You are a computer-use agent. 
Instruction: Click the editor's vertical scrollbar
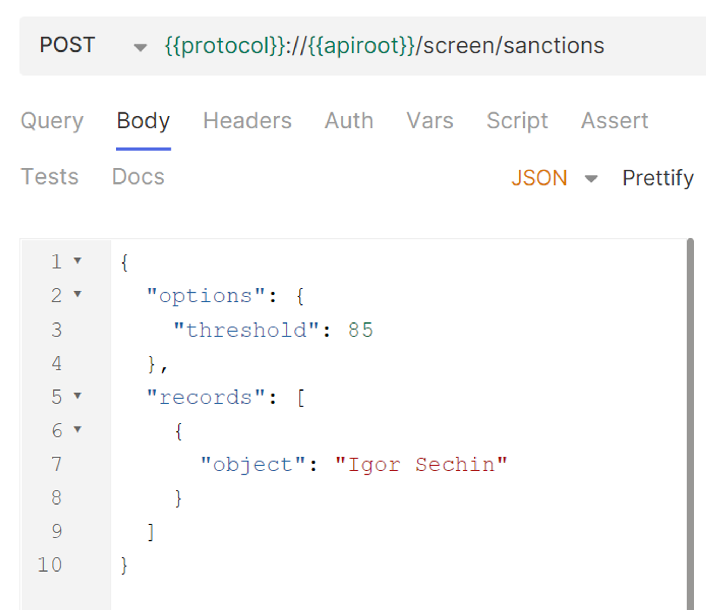pyautogui.click(x=690, y=423)
